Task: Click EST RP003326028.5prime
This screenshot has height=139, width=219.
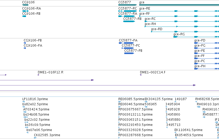Action: pyautogui.click(x=135, y=130)
